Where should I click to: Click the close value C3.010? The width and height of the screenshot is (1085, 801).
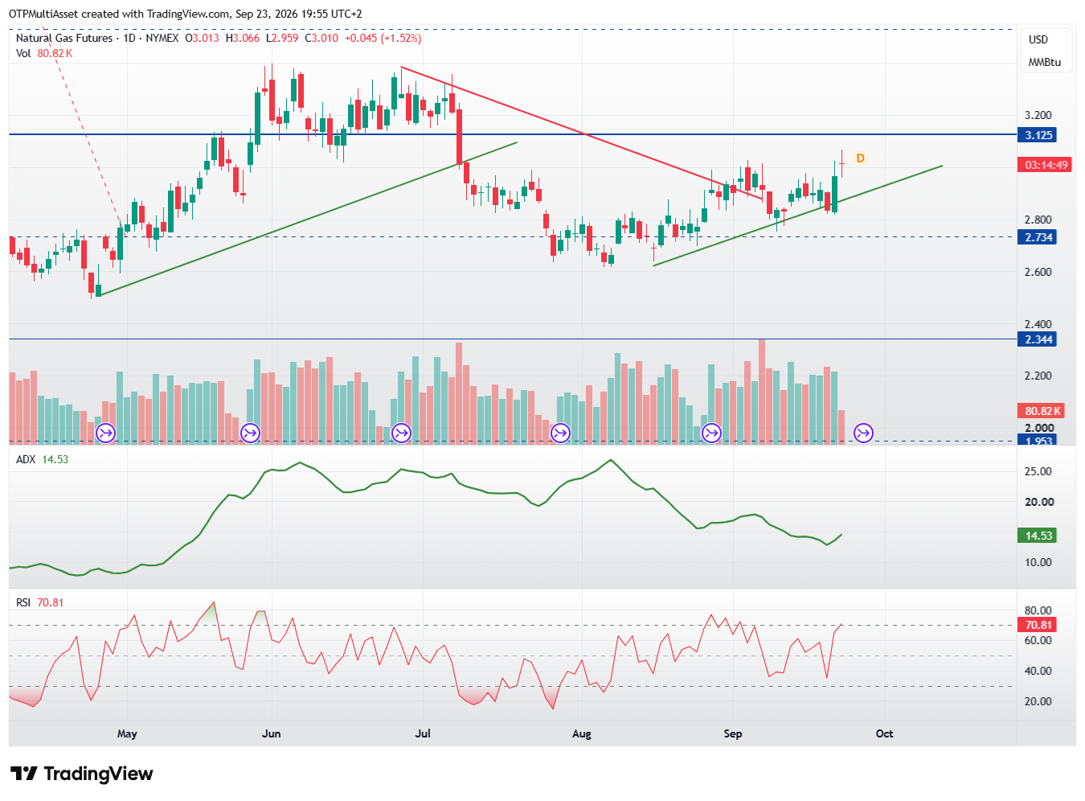coord(321,38)
